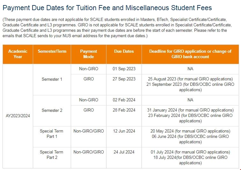Select the Special Term Part 2 cell
Image resolution: width=241 pixels, height=170 pixels.
[52, 155]
